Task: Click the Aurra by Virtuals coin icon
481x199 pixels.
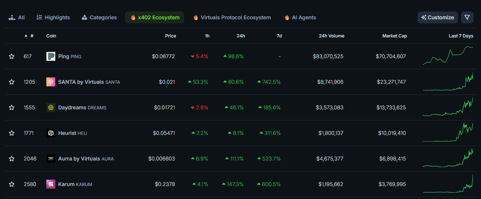Action: [51, 159]
